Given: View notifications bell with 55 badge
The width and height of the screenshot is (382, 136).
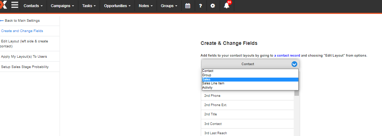Looking at the screenshot, I should [x=227, y=5].
